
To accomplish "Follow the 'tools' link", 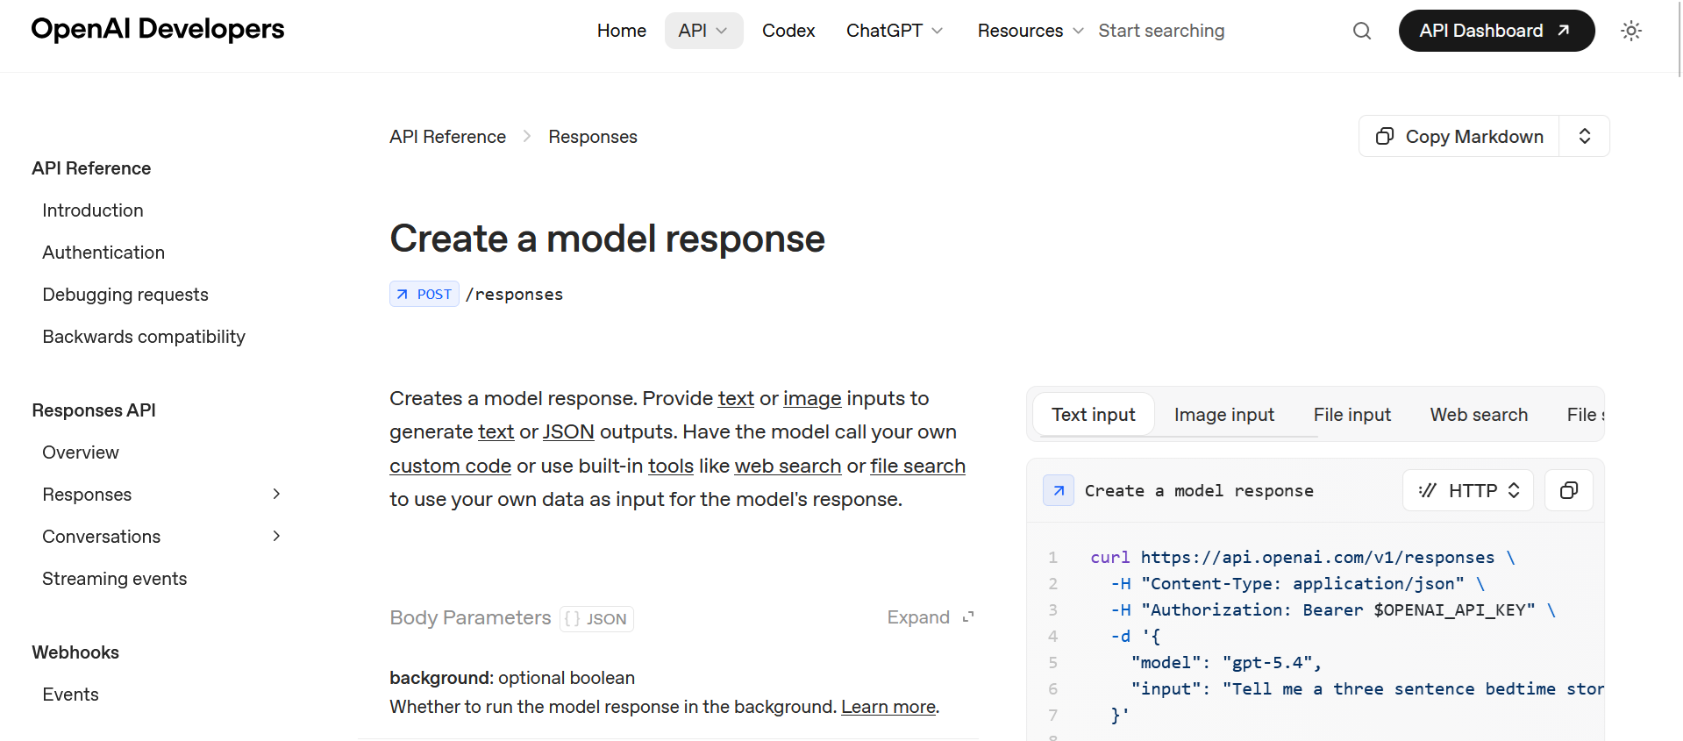I will [671, 466].
